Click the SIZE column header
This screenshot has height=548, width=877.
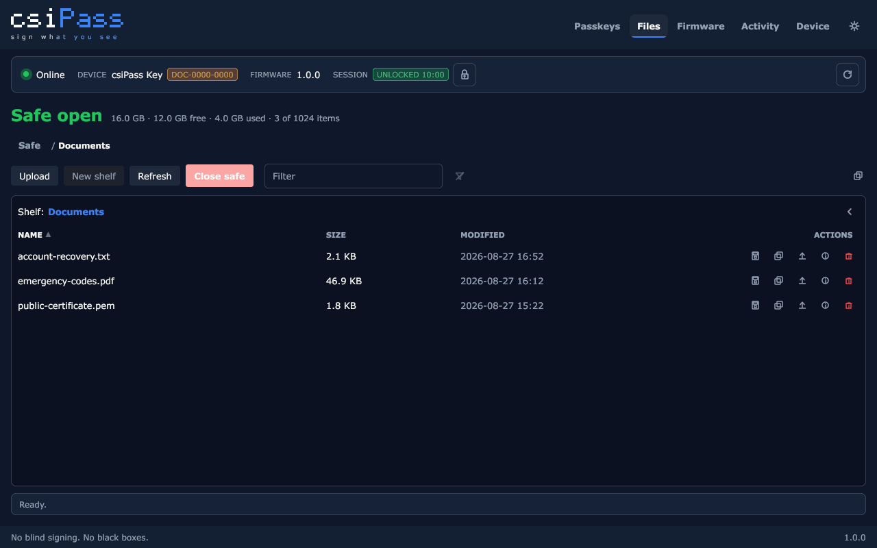336,235
